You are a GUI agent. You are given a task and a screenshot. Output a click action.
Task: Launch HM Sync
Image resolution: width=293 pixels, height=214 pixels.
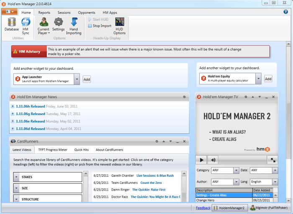click(26, 26)
